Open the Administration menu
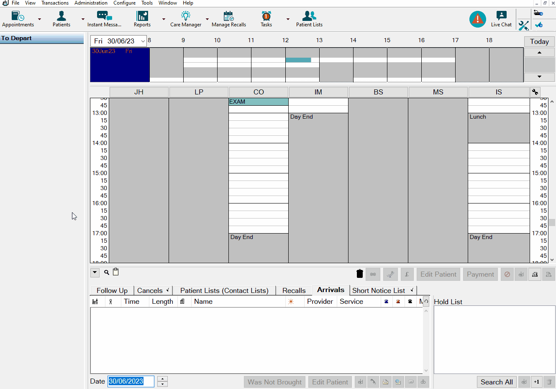 tap(91, 3)
